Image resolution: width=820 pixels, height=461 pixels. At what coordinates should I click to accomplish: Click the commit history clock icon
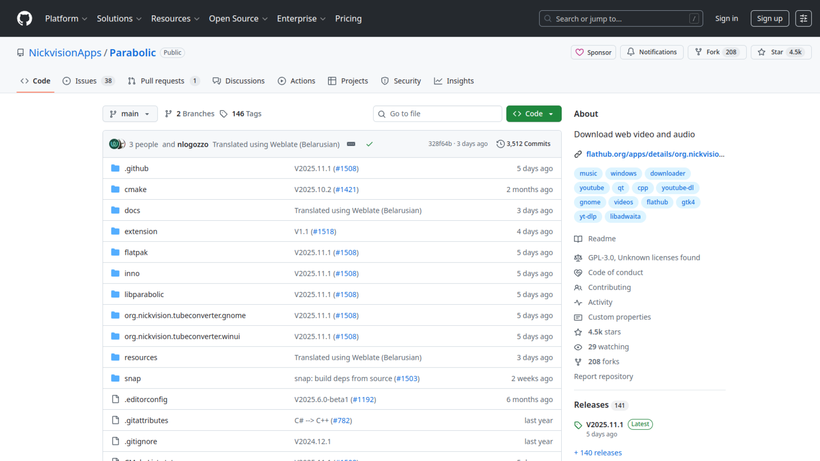point(500,144)
